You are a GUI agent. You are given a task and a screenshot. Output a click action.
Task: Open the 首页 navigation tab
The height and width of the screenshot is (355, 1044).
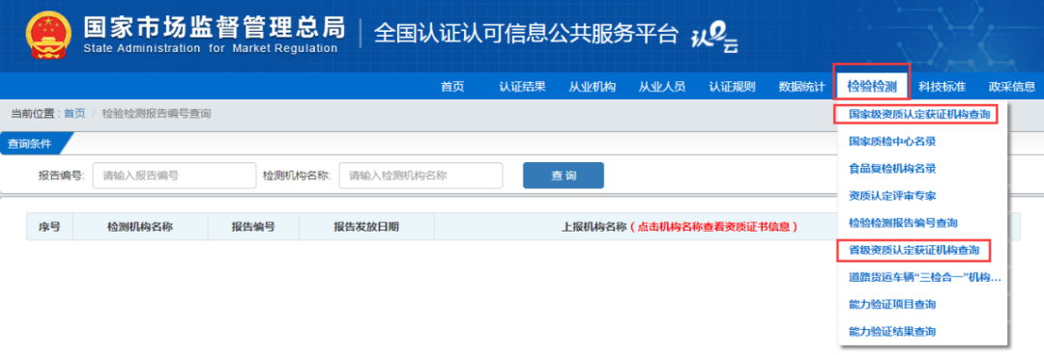[x=452, y=86]
